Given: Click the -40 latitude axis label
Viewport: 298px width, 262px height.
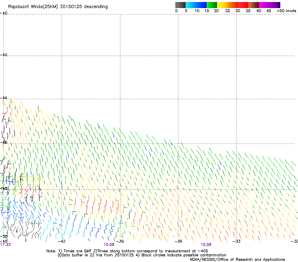Looking at the screenshot, I should tap(4, 13).
